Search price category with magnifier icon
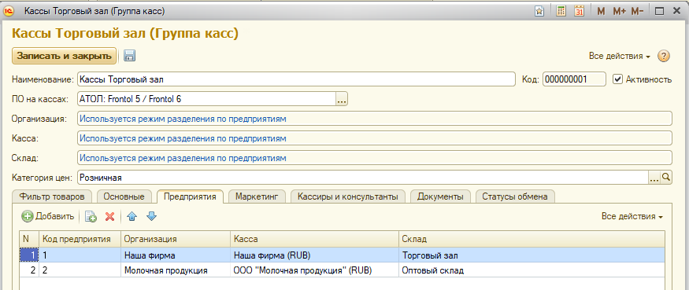Viewport: 689px width, 290px height. point(666,178)
